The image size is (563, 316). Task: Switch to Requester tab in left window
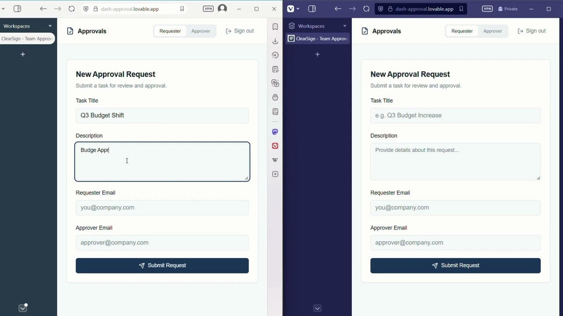coord(170,31)
